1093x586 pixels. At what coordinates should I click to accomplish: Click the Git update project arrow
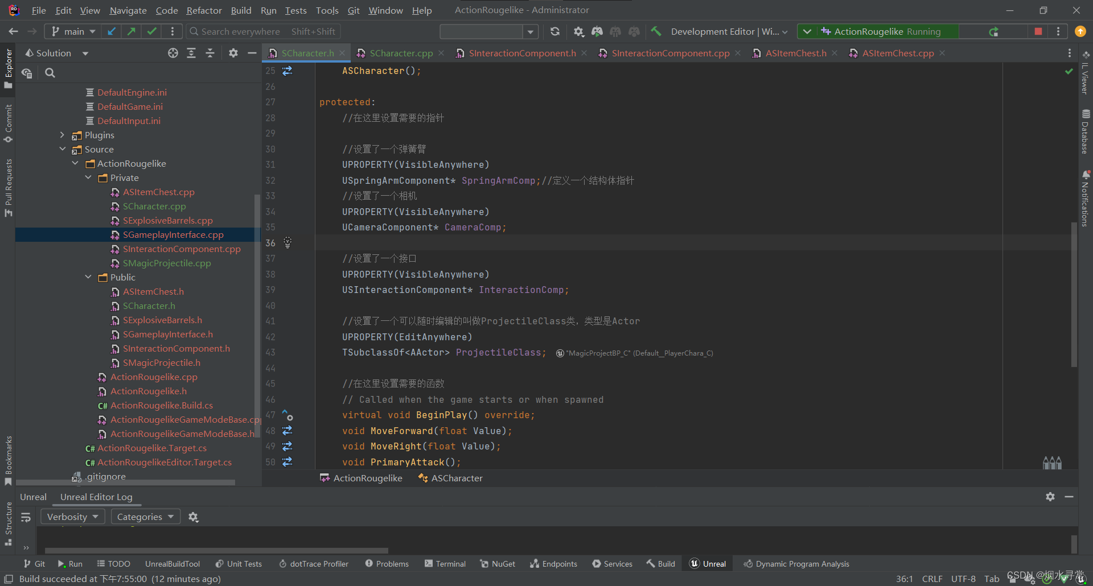(112, 31)
